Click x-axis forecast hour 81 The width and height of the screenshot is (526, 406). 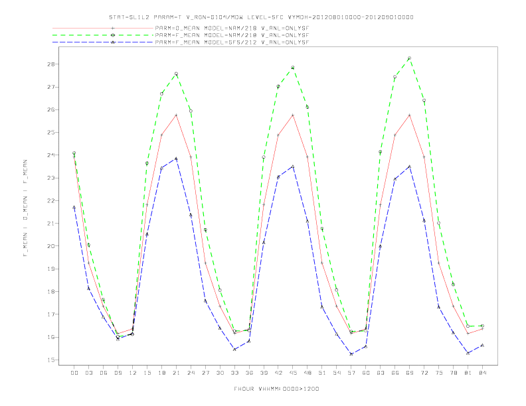468,373
